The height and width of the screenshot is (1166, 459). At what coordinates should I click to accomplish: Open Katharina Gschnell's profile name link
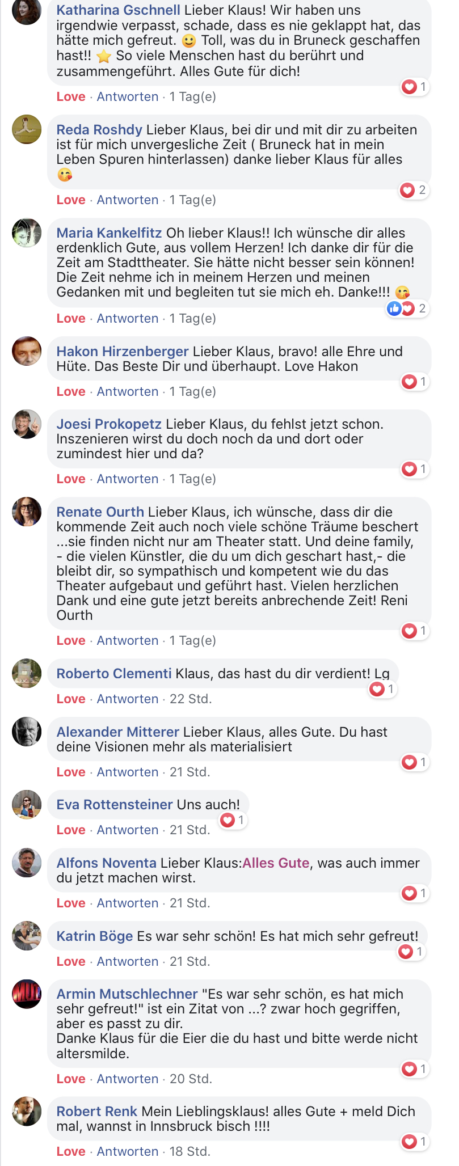click(x=119, y=10)
